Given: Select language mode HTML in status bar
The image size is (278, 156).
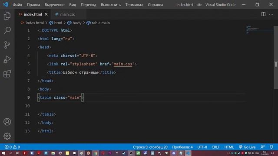Looking at the screenshot, I should coord(229,147).
